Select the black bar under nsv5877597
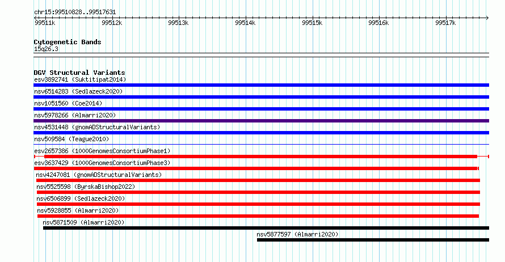Viewport: 505px width, 262px height. [x=373, y=240]
